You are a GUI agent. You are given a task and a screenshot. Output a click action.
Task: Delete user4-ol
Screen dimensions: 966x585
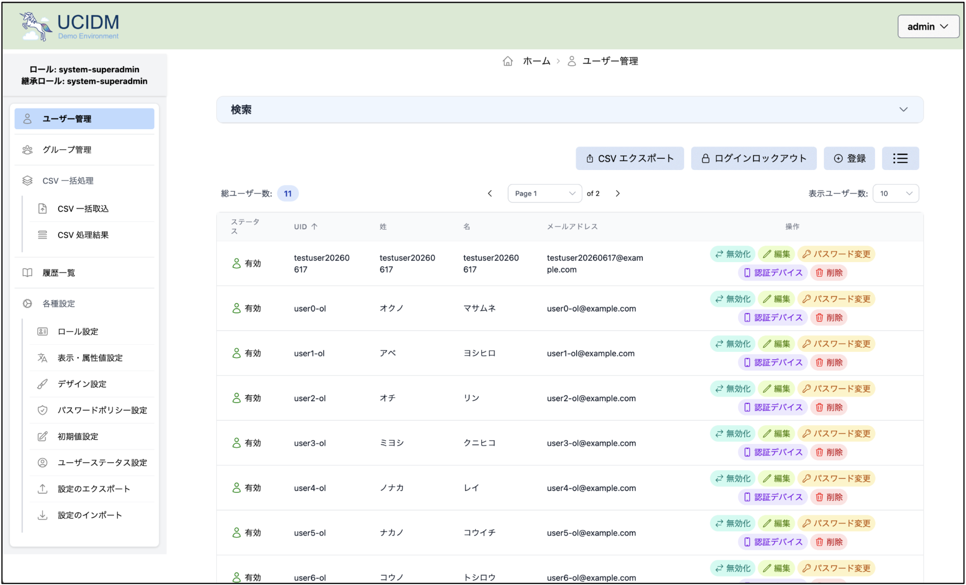828,497
